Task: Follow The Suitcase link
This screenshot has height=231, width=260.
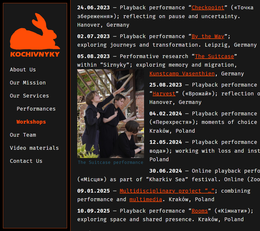Action: click(x=214, y=56)
